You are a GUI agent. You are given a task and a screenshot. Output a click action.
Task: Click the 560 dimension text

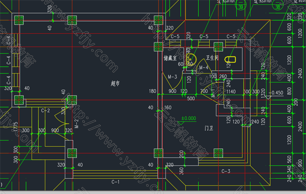pos(289,159)
